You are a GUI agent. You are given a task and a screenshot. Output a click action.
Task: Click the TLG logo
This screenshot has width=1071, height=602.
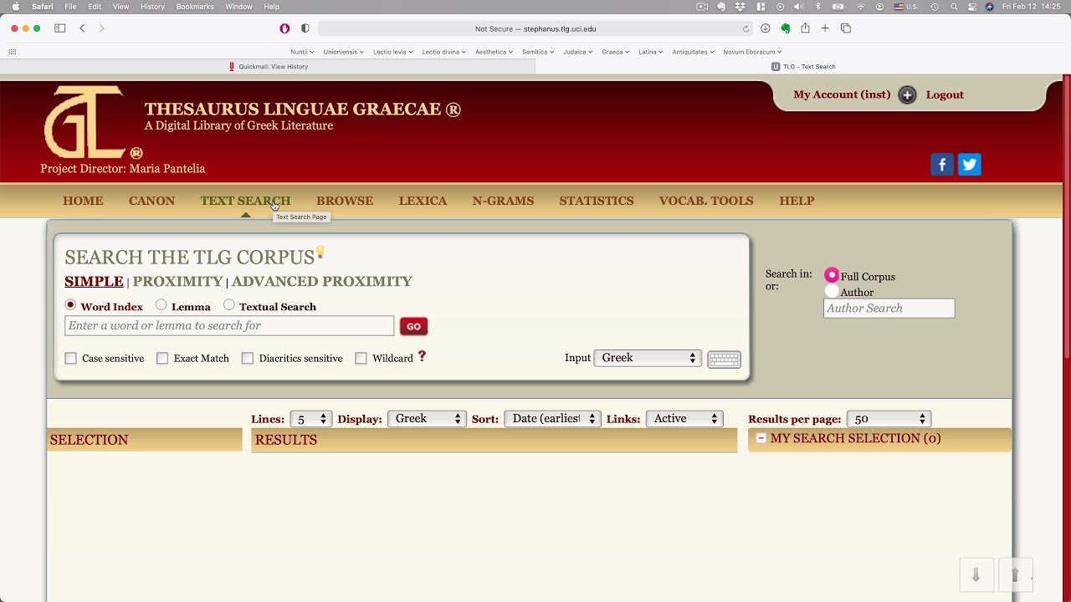85,123
